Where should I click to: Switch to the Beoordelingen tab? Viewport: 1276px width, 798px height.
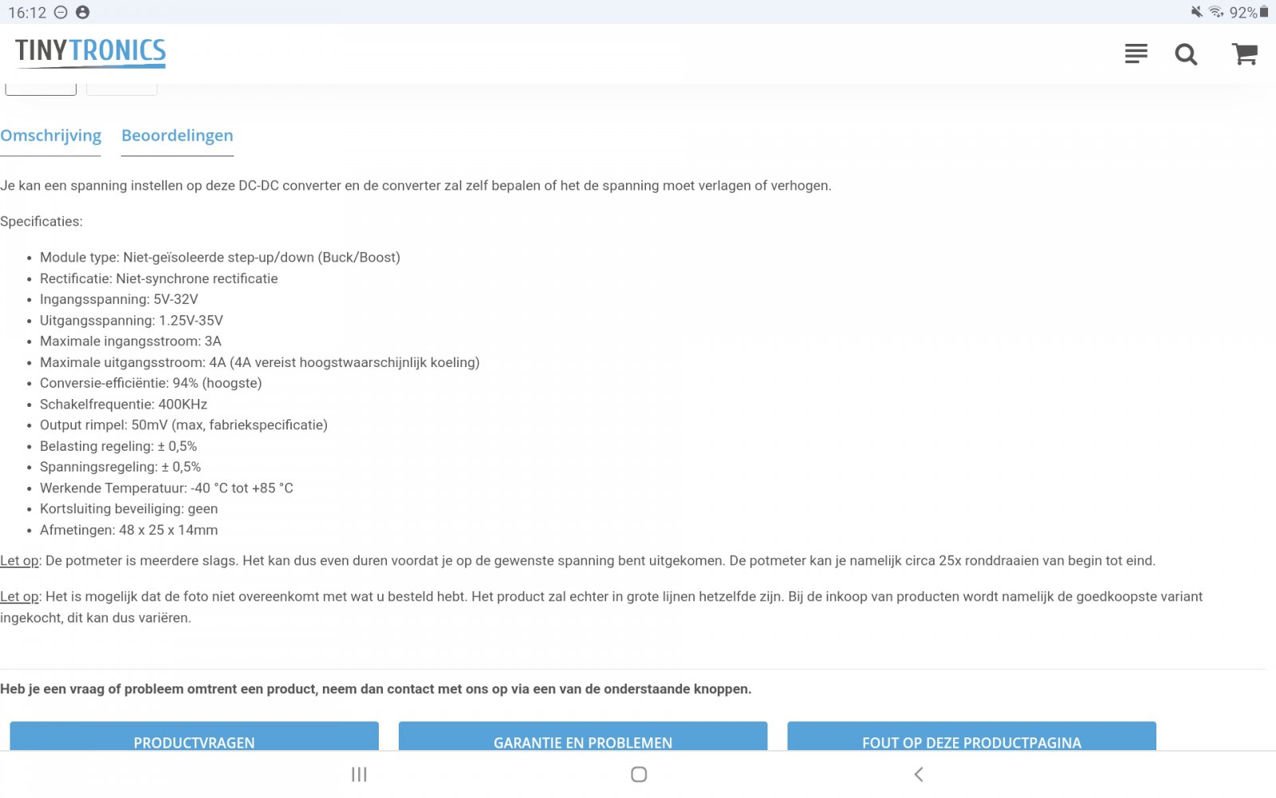[x=177, y=136]
